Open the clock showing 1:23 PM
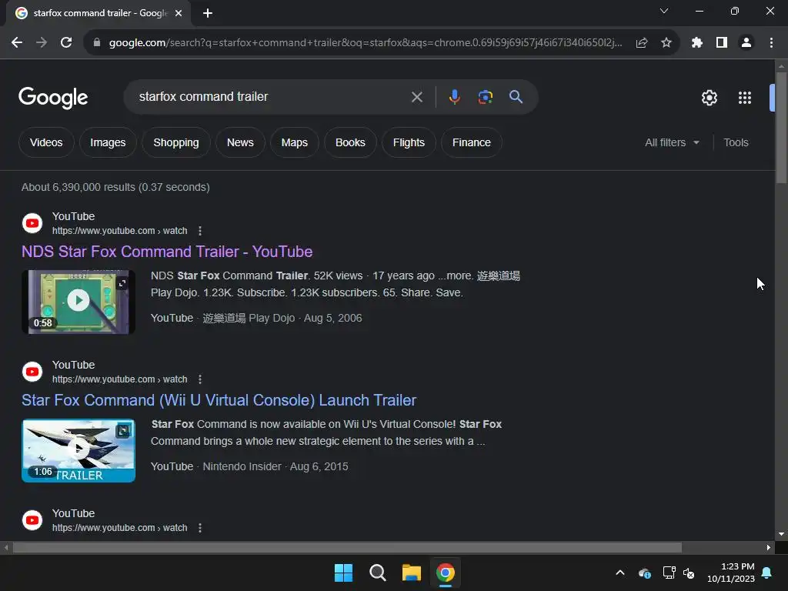Screen dimensions: 788x591 (731, 573)
